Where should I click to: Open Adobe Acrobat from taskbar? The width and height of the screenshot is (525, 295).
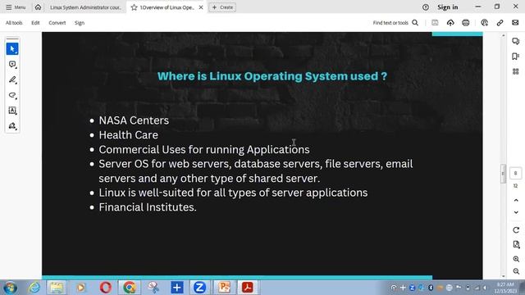(x=248, y=288)
